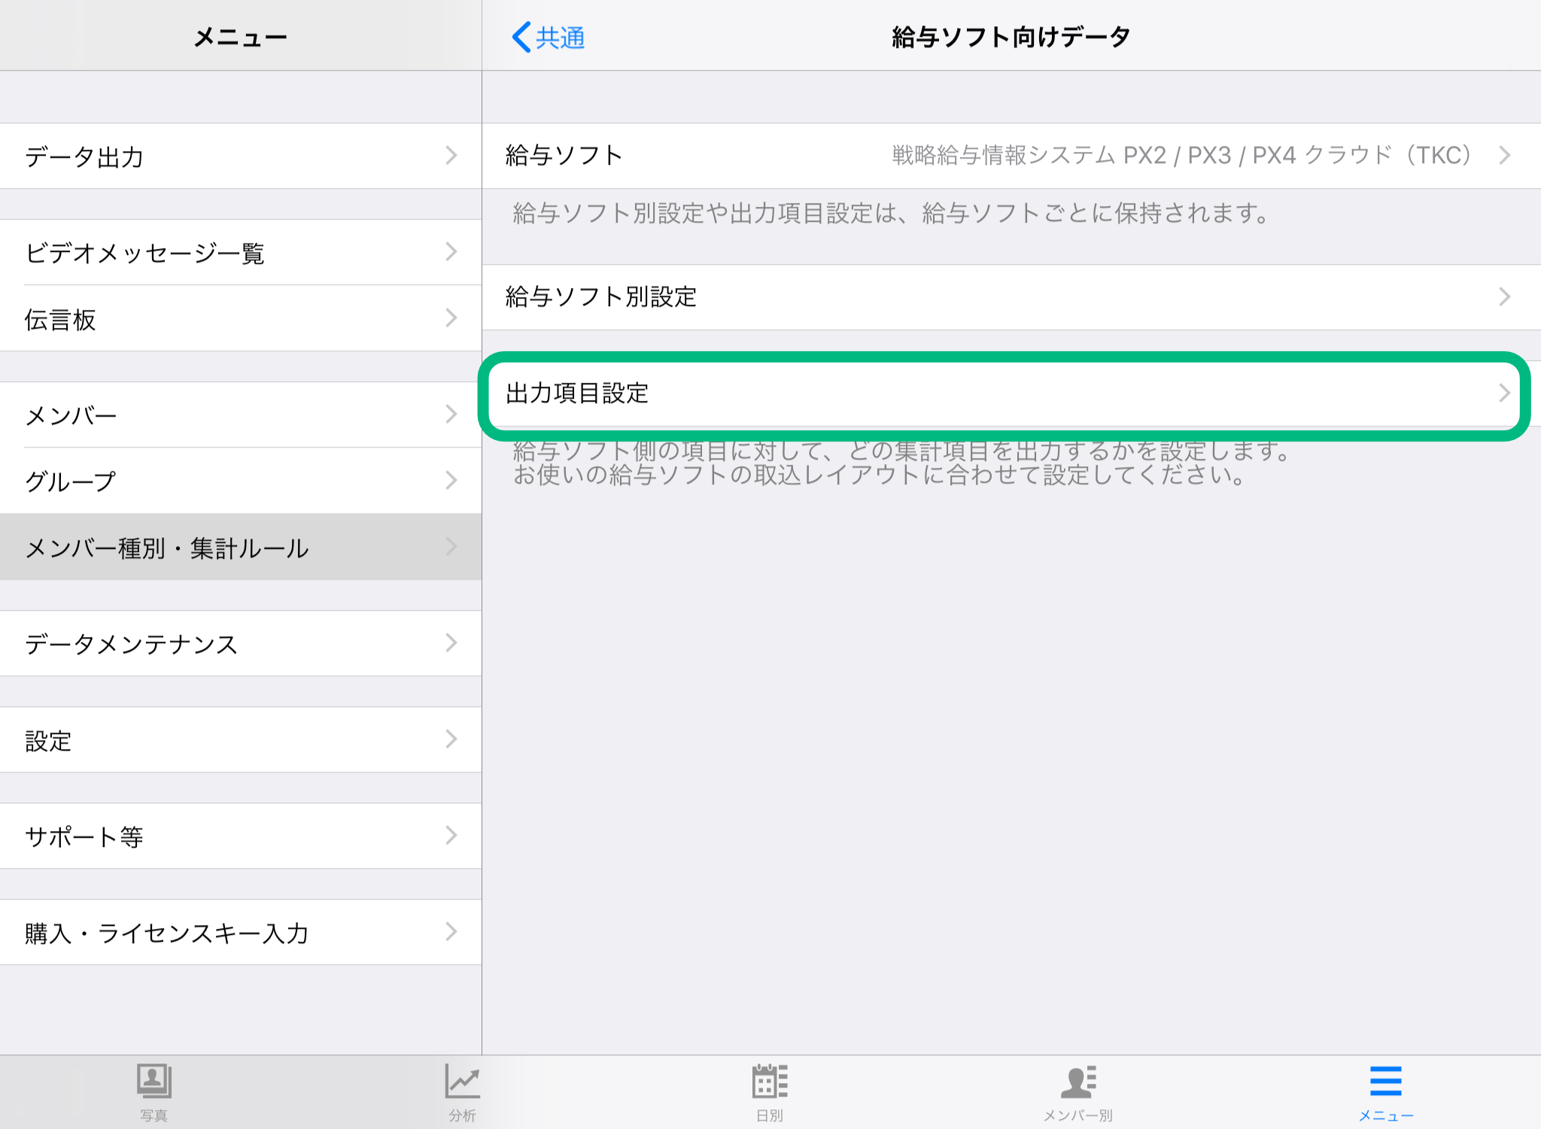Change selected 給与ソフト value

(1181, 156)
